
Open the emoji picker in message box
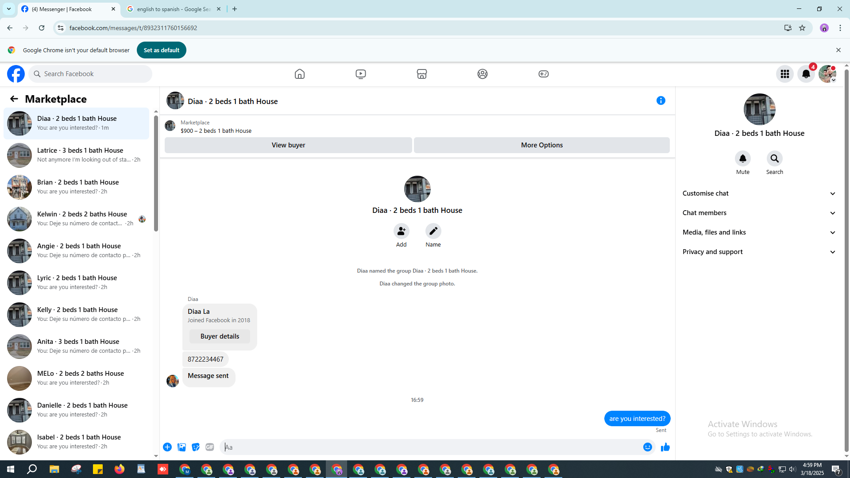coord(647,447)
